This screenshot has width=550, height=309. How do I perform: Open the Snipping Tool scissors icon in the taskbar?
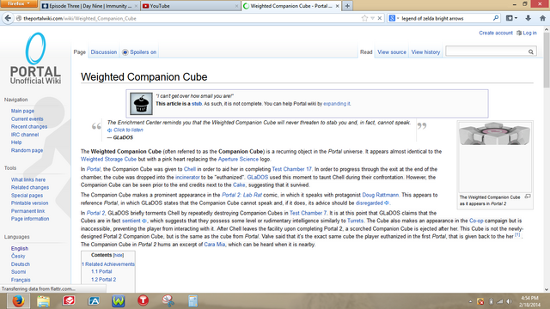(x=168, y=301)
